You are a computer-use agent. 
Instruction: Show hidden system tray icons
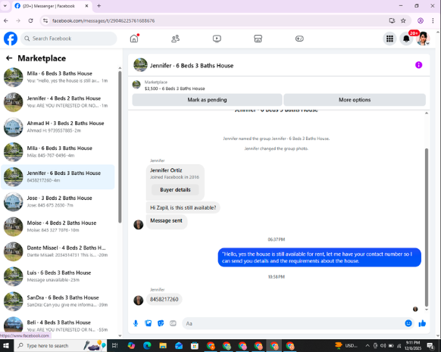pos(367,345)
